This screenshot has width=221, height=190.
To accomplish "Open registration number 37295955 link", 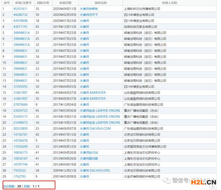I will [x=20, y=87].
